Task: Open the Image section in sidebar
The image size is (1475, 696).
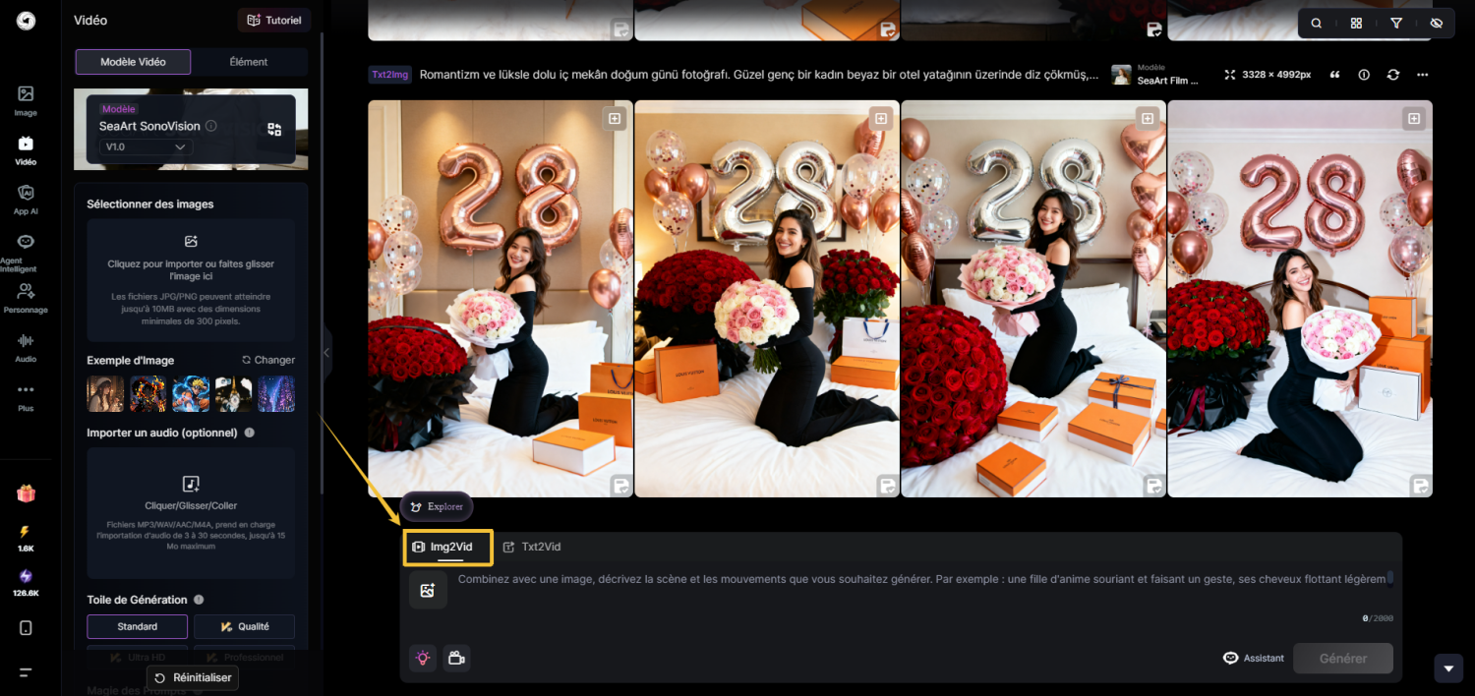Action: (x=26, y=99)
